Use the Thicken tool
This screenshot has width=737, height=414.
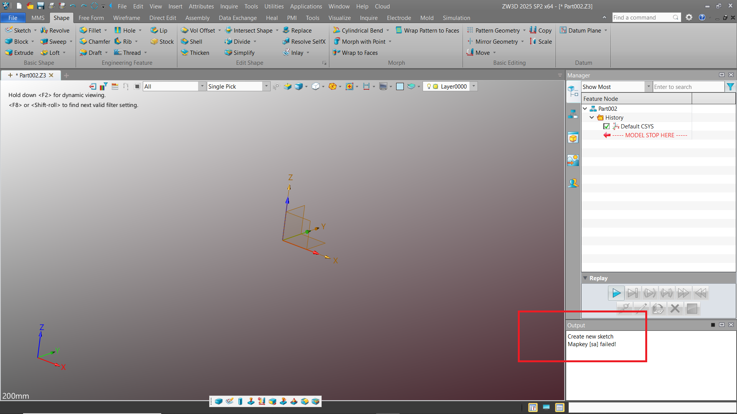(x=195, y=53)
